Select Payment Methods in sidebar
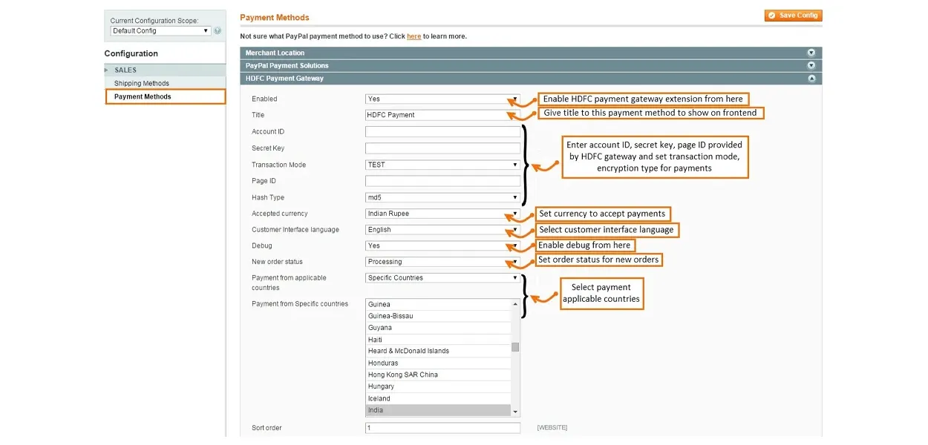This screenshot has height=445, width=928. pyautogui.click(x=143, y=96)
